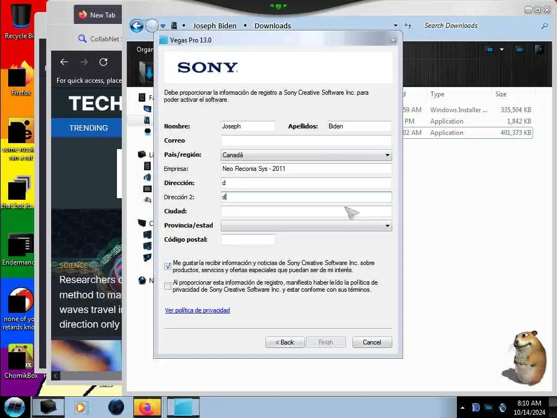
Task: Check the privacy policy agreement checkbox
Action: coord(168,286)
